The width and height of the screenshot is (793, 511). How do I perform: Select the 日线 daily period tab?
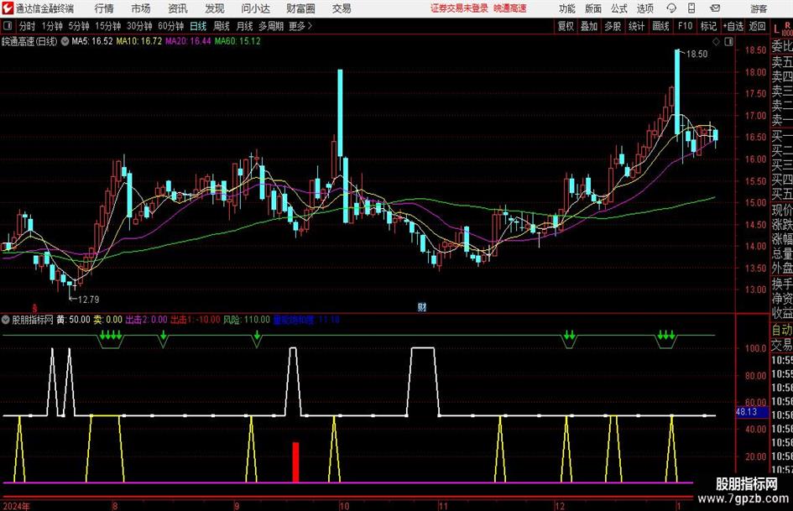point(198,26)
